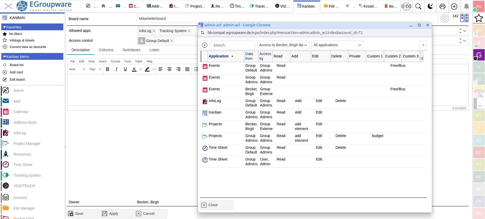Screen dimensions: 485x219
Task: Open Project Manager from the sidebar
Action: (27, 144)
